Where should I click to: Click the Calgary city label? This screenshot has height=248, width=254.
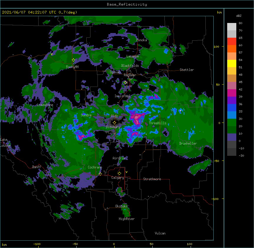pyautogui.click(x=118, y=178)
